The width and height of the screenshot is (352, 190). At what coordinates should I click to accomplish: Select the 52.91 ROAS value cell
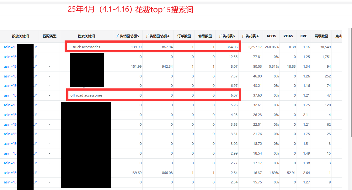pyautogui.click(x=291, y=173)
